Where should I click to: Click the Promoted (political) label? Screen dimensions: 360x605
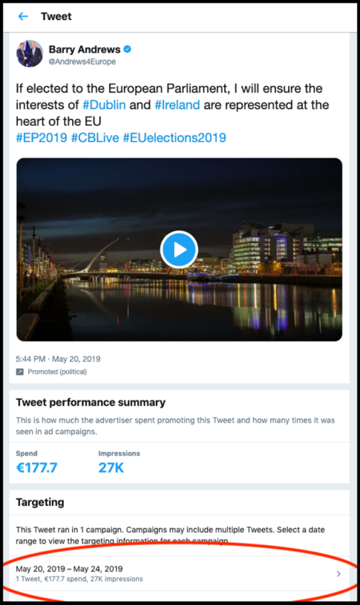tap(57, 372)
